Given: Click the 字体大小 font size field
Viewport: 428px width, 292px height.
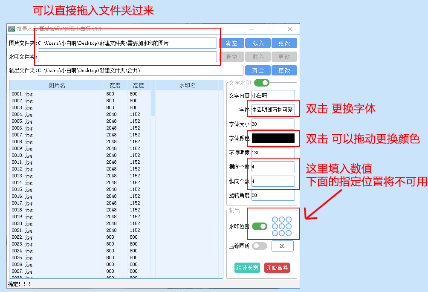Looking at the screenshot, I should tap(273, 124).
